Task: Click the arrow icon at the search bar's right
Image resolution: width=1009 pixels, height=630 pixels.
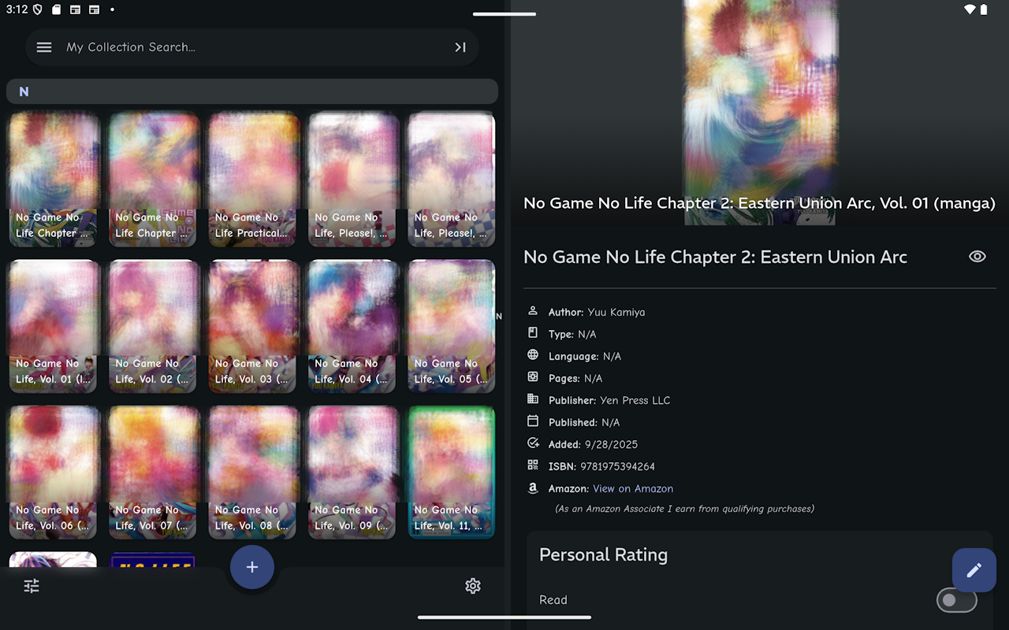Action: [460, 46]
